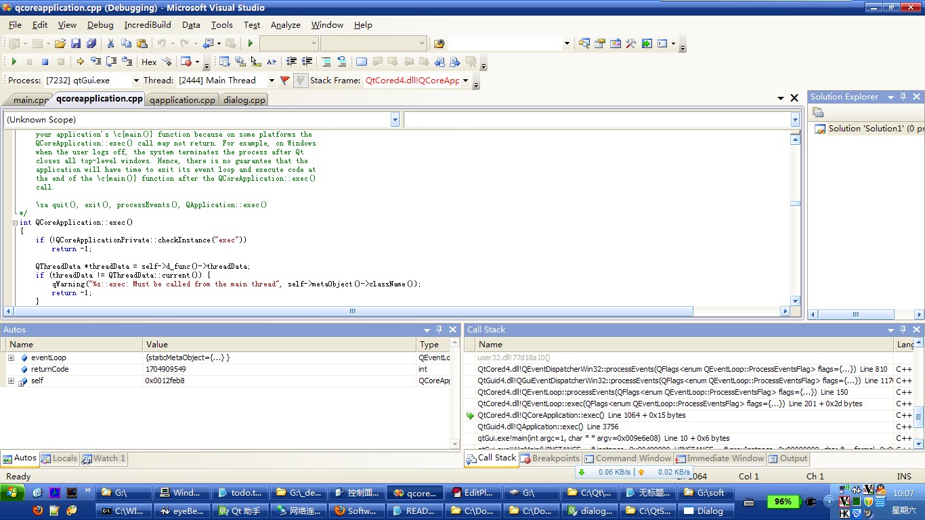This screenshot has width=925, height=520.
Task: Open the Dialog taskbar window button
Action: [708, 511]
